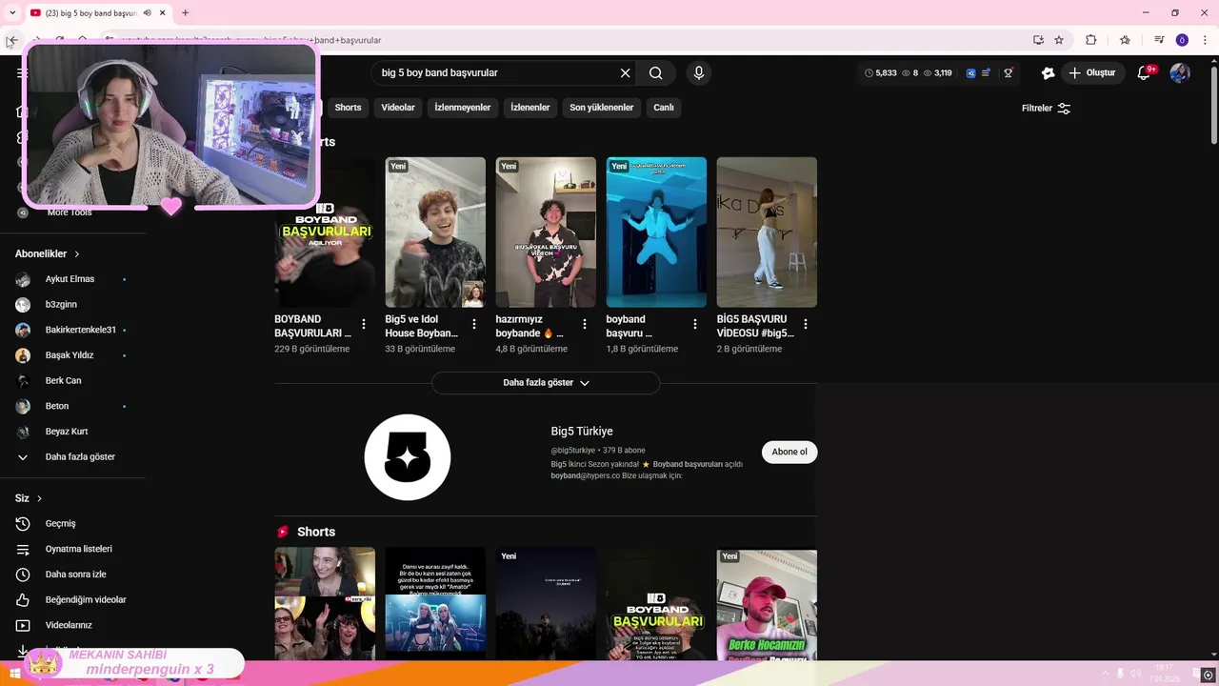Clear the YouTube search query with X
Screen dimensions: 1219x686
pos(626,73)
